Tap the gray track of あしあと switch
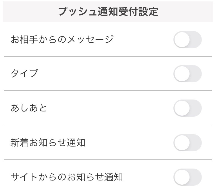Screen dimensions: 219x191 point(195,108)
